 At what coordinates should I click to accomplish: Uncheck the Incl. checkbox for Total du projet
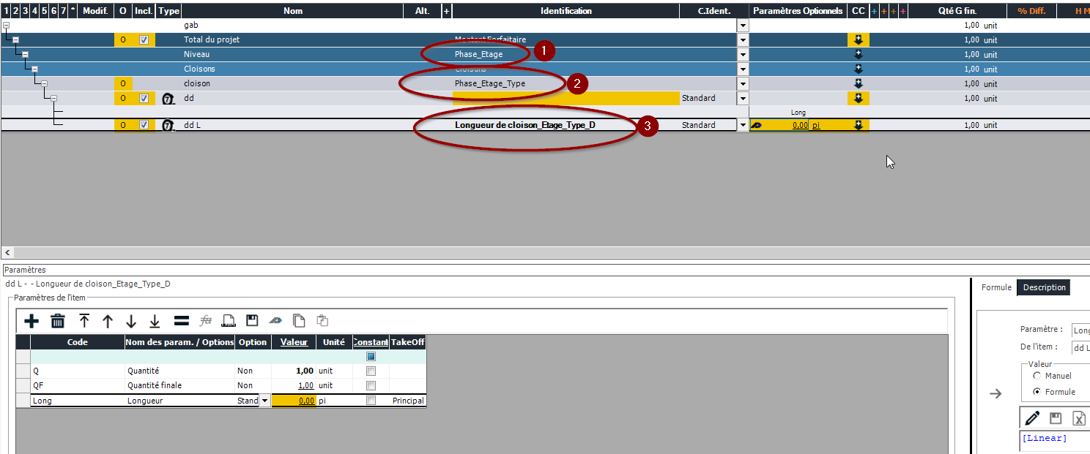(x=144, y=39)
